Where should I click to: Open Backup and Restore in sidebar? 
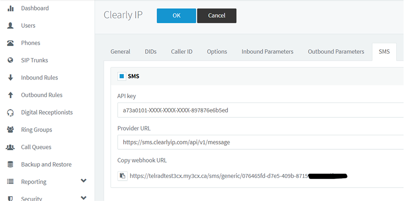coord(46,164)
